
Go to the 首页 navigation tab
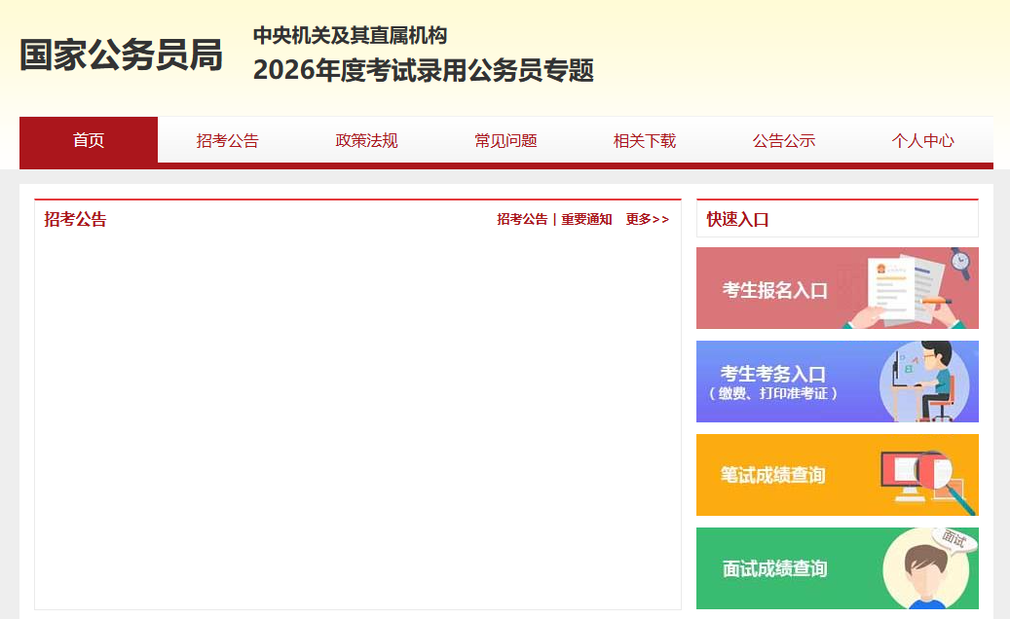tap(89, 140)
